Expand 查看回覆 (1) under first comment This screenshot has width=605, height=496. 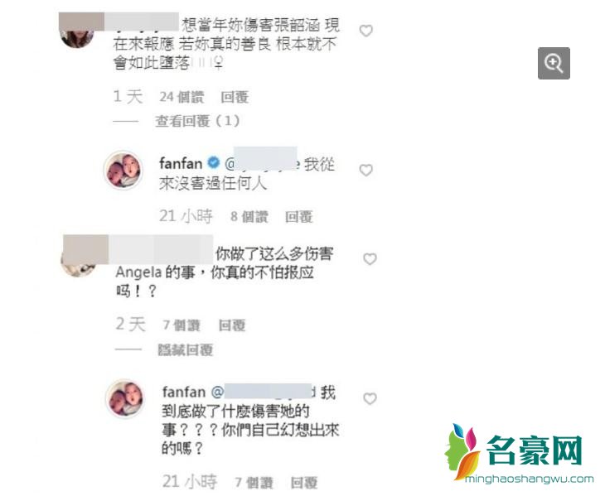point(197,121)
